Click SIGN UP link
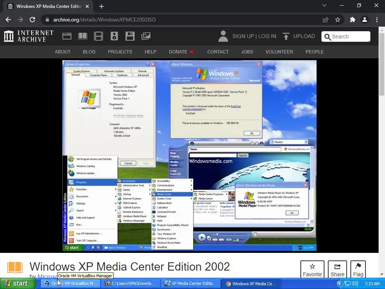The width and height of the screenshot is (385, 289). pos(243,37)
